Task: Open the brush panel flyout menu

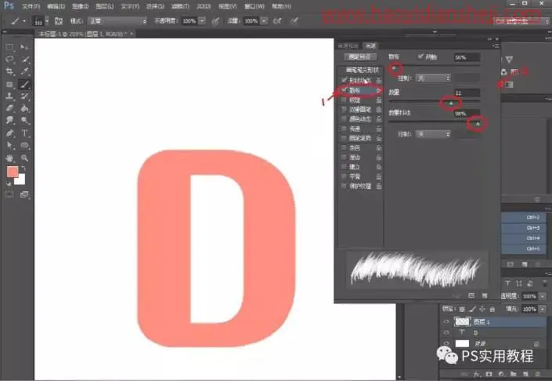Action: 496,45
